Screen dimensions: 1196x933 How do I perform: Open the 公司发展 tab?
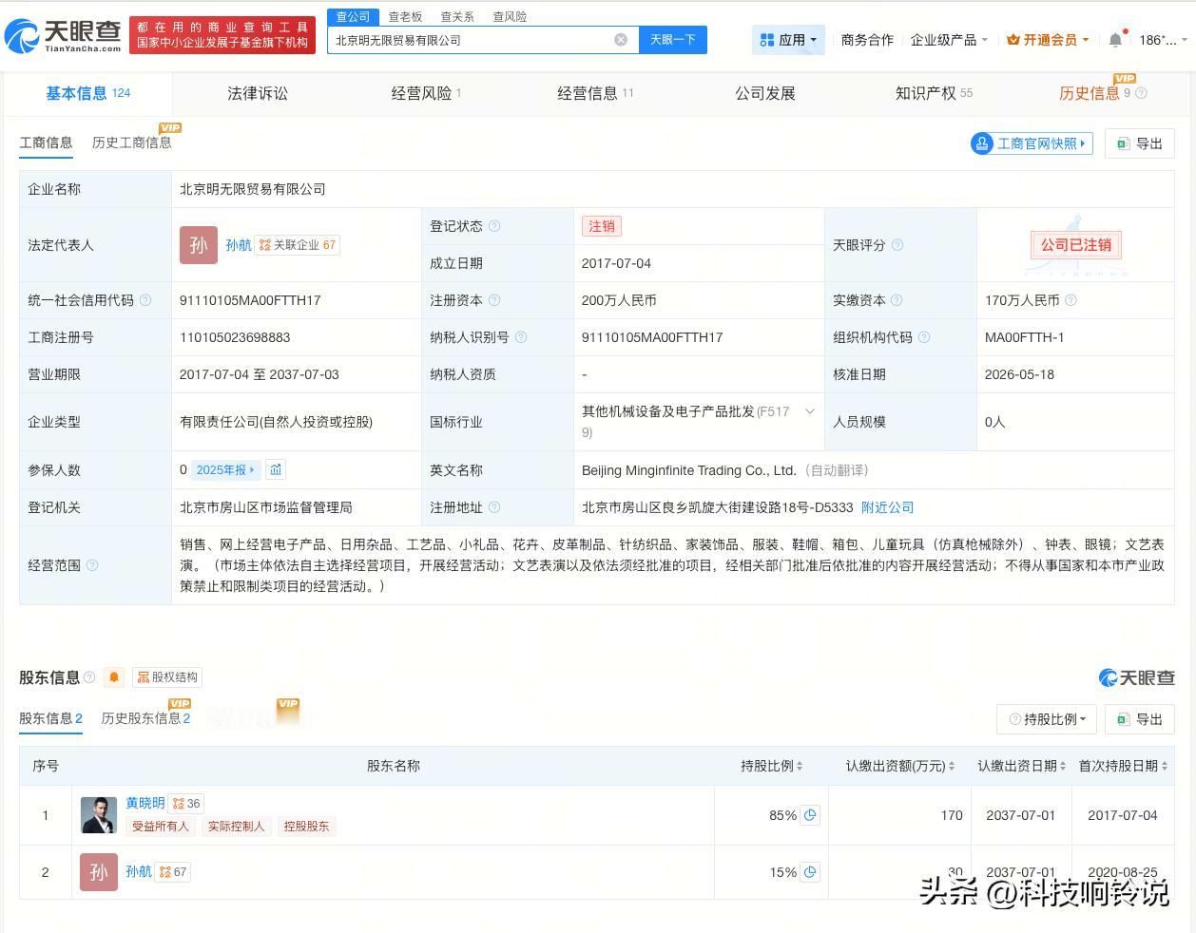764,93
